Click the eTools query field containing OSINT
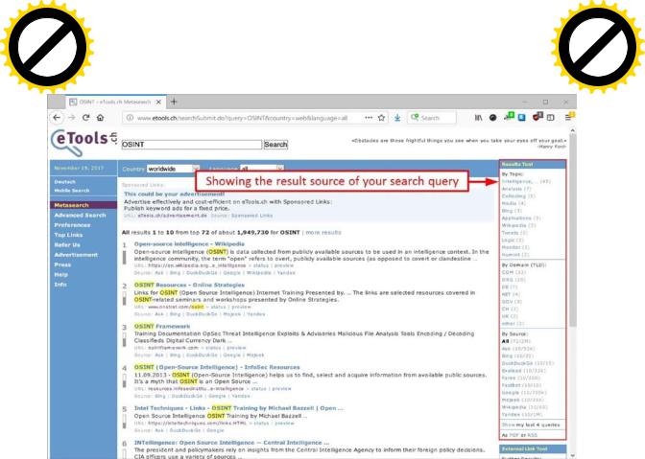 192,145
